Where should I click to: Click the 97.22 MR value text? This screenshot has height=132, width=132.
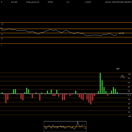pyautogui.click(x=123, y=77)
